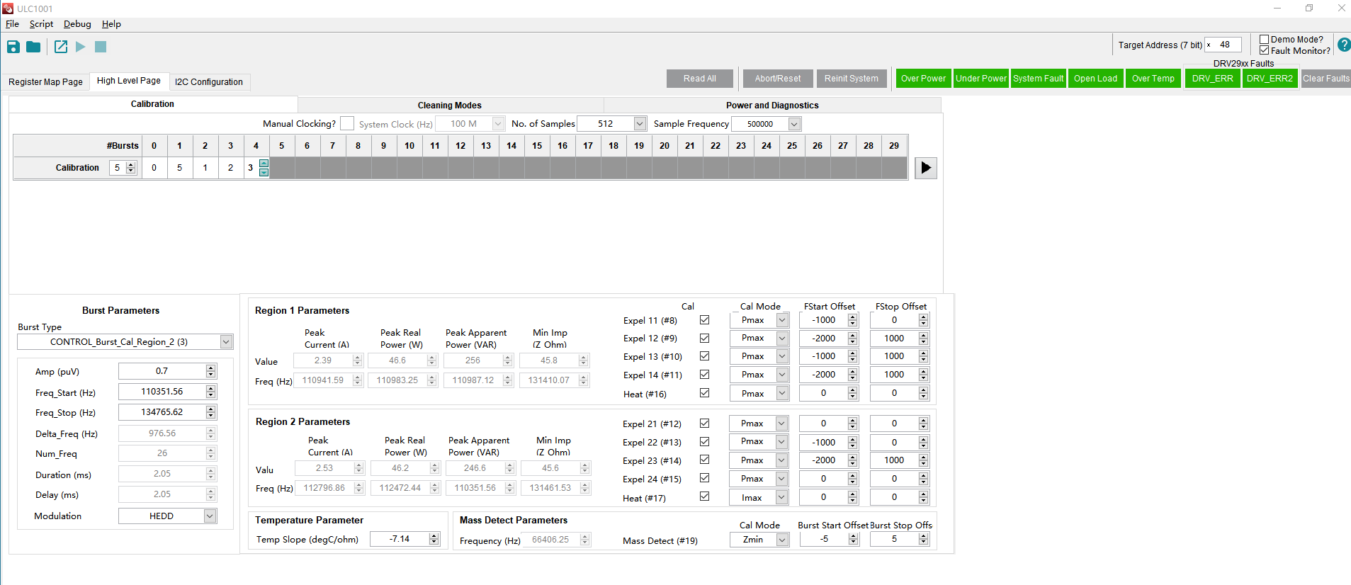Click FStop Offset field for Expel 23 (#14)
Image resolution: width=1351 pixels, height=585 pixels.
click(x=894, y=460)
